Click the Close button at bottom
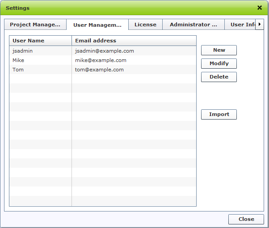 tap(246, 219)
